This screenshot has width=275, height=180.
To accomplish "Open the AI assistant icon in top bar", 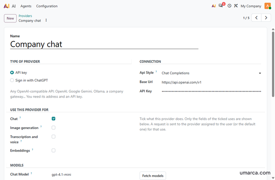I will [214, 6].
